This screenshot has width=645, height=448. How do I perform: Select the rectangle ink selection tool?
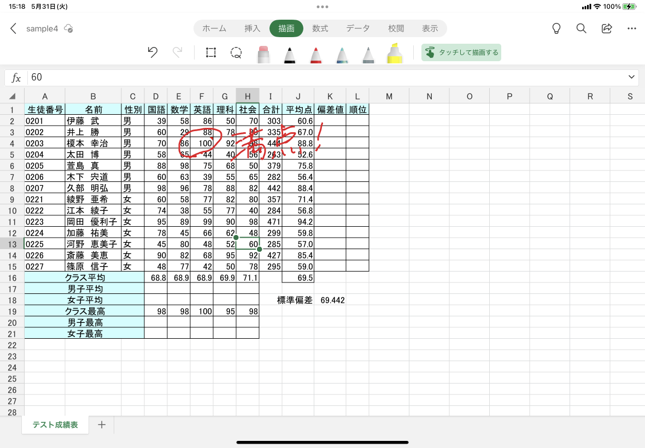click(x=210, y=52)
